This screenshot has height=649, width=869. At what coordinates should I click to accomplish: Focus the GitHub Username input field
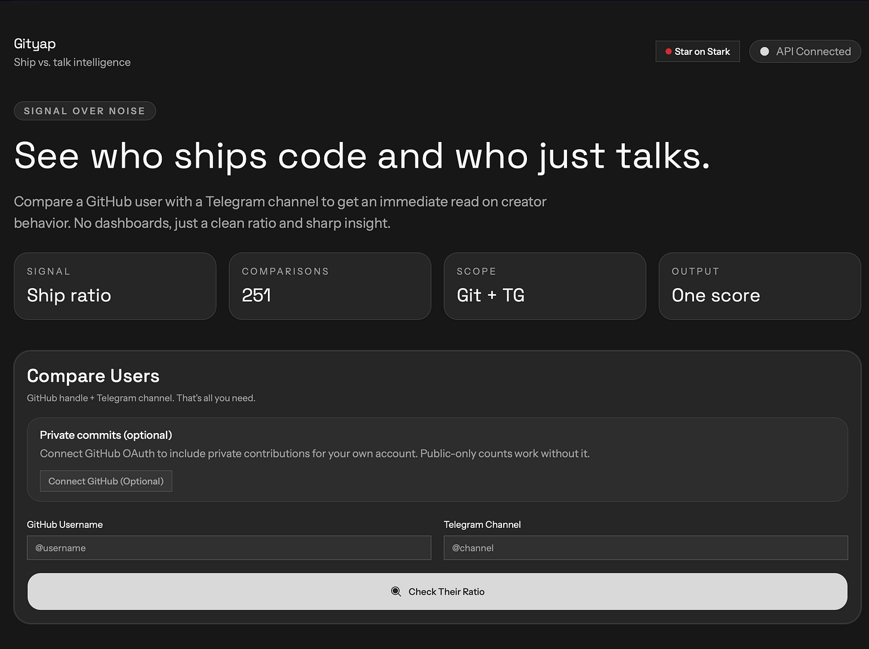click(x=229, y=548)
